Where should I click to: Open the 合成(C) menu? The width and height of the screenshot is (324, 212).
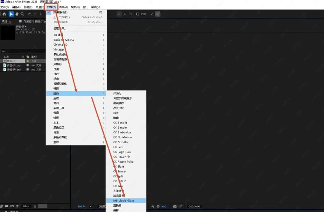[x=28, y=7]
